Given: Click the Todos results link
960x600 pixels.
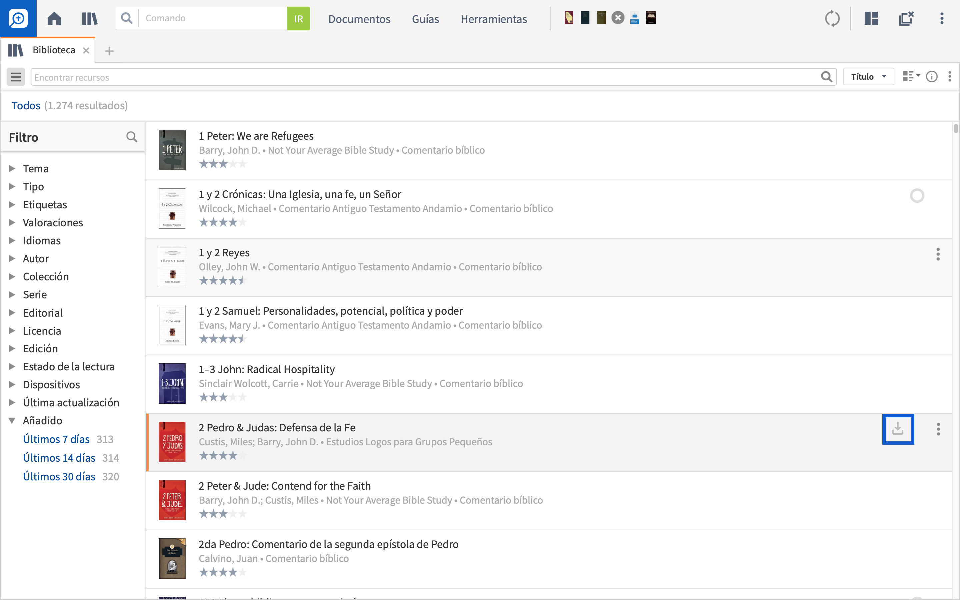Looking at the screenshot, I should [26, 106].
